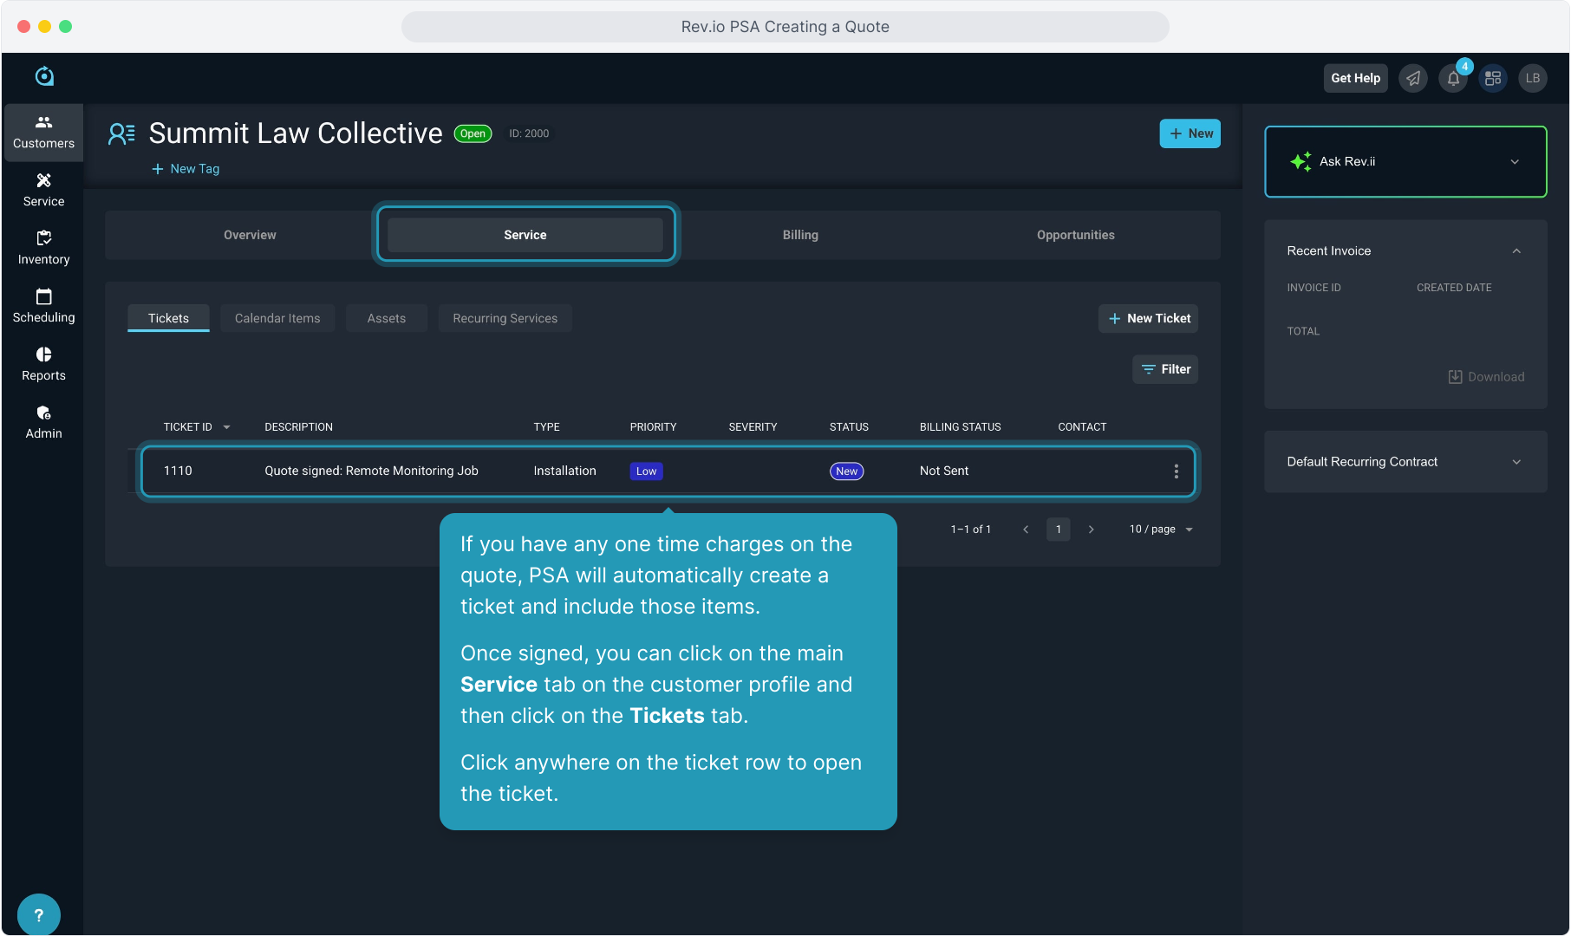1571x936 pixels.
Task: Click the New Ticket button
Action: [1148, 318]
